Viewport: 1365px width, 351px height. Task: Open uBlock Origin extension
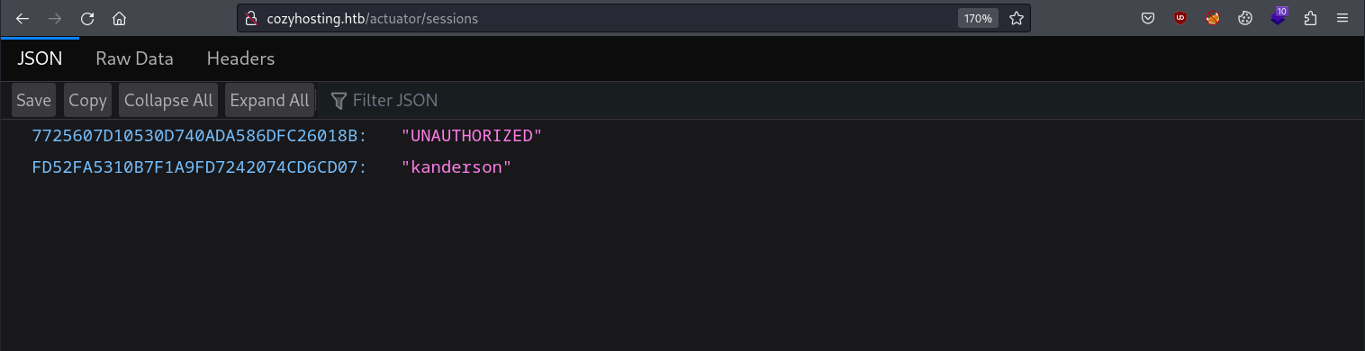[1180, 18]
